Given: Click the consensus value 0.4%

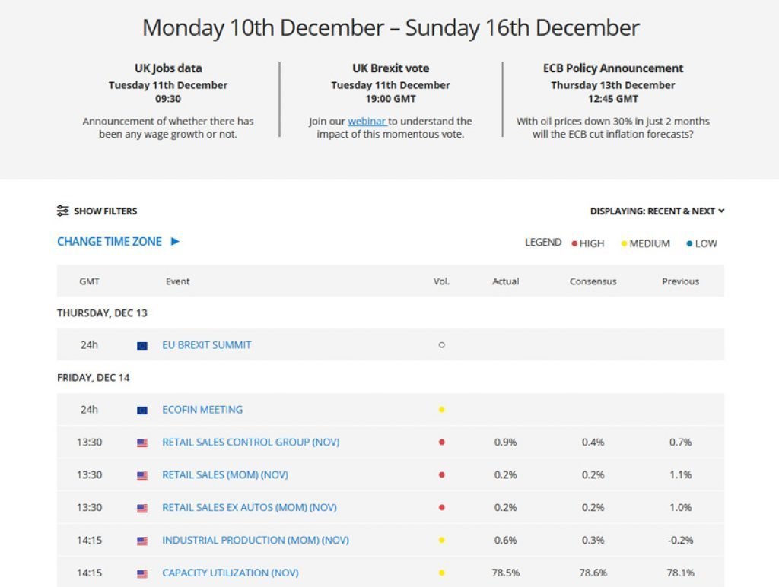Looking at the screenshot, I should tap(593, 442).
